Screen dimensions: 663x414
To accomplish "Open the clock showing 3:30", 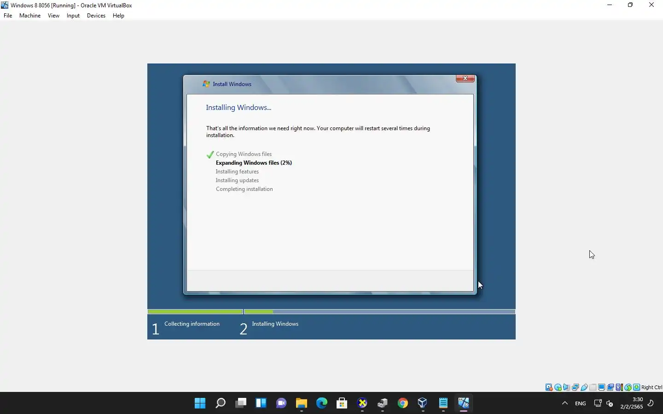I will point(632,403).
